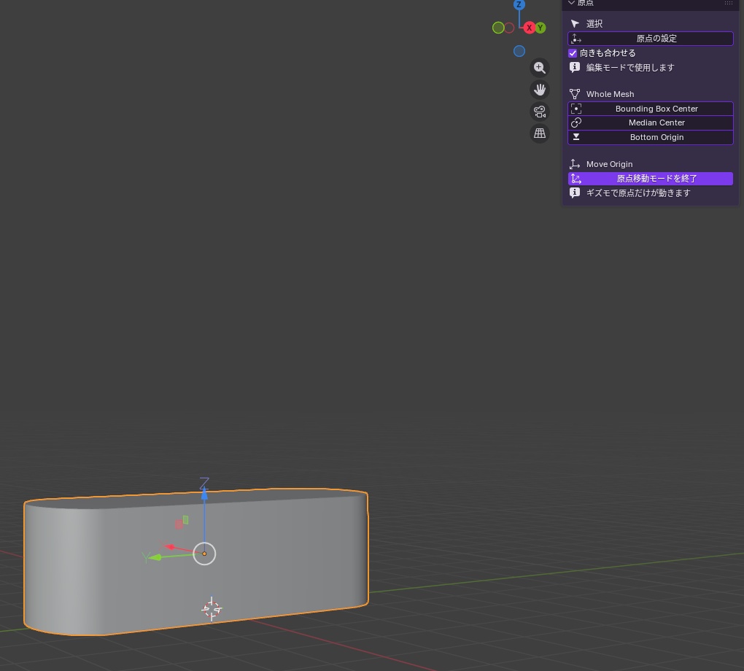Activate the pan hand viewport icon
The image size is (744, 671).
click(540, 90)
